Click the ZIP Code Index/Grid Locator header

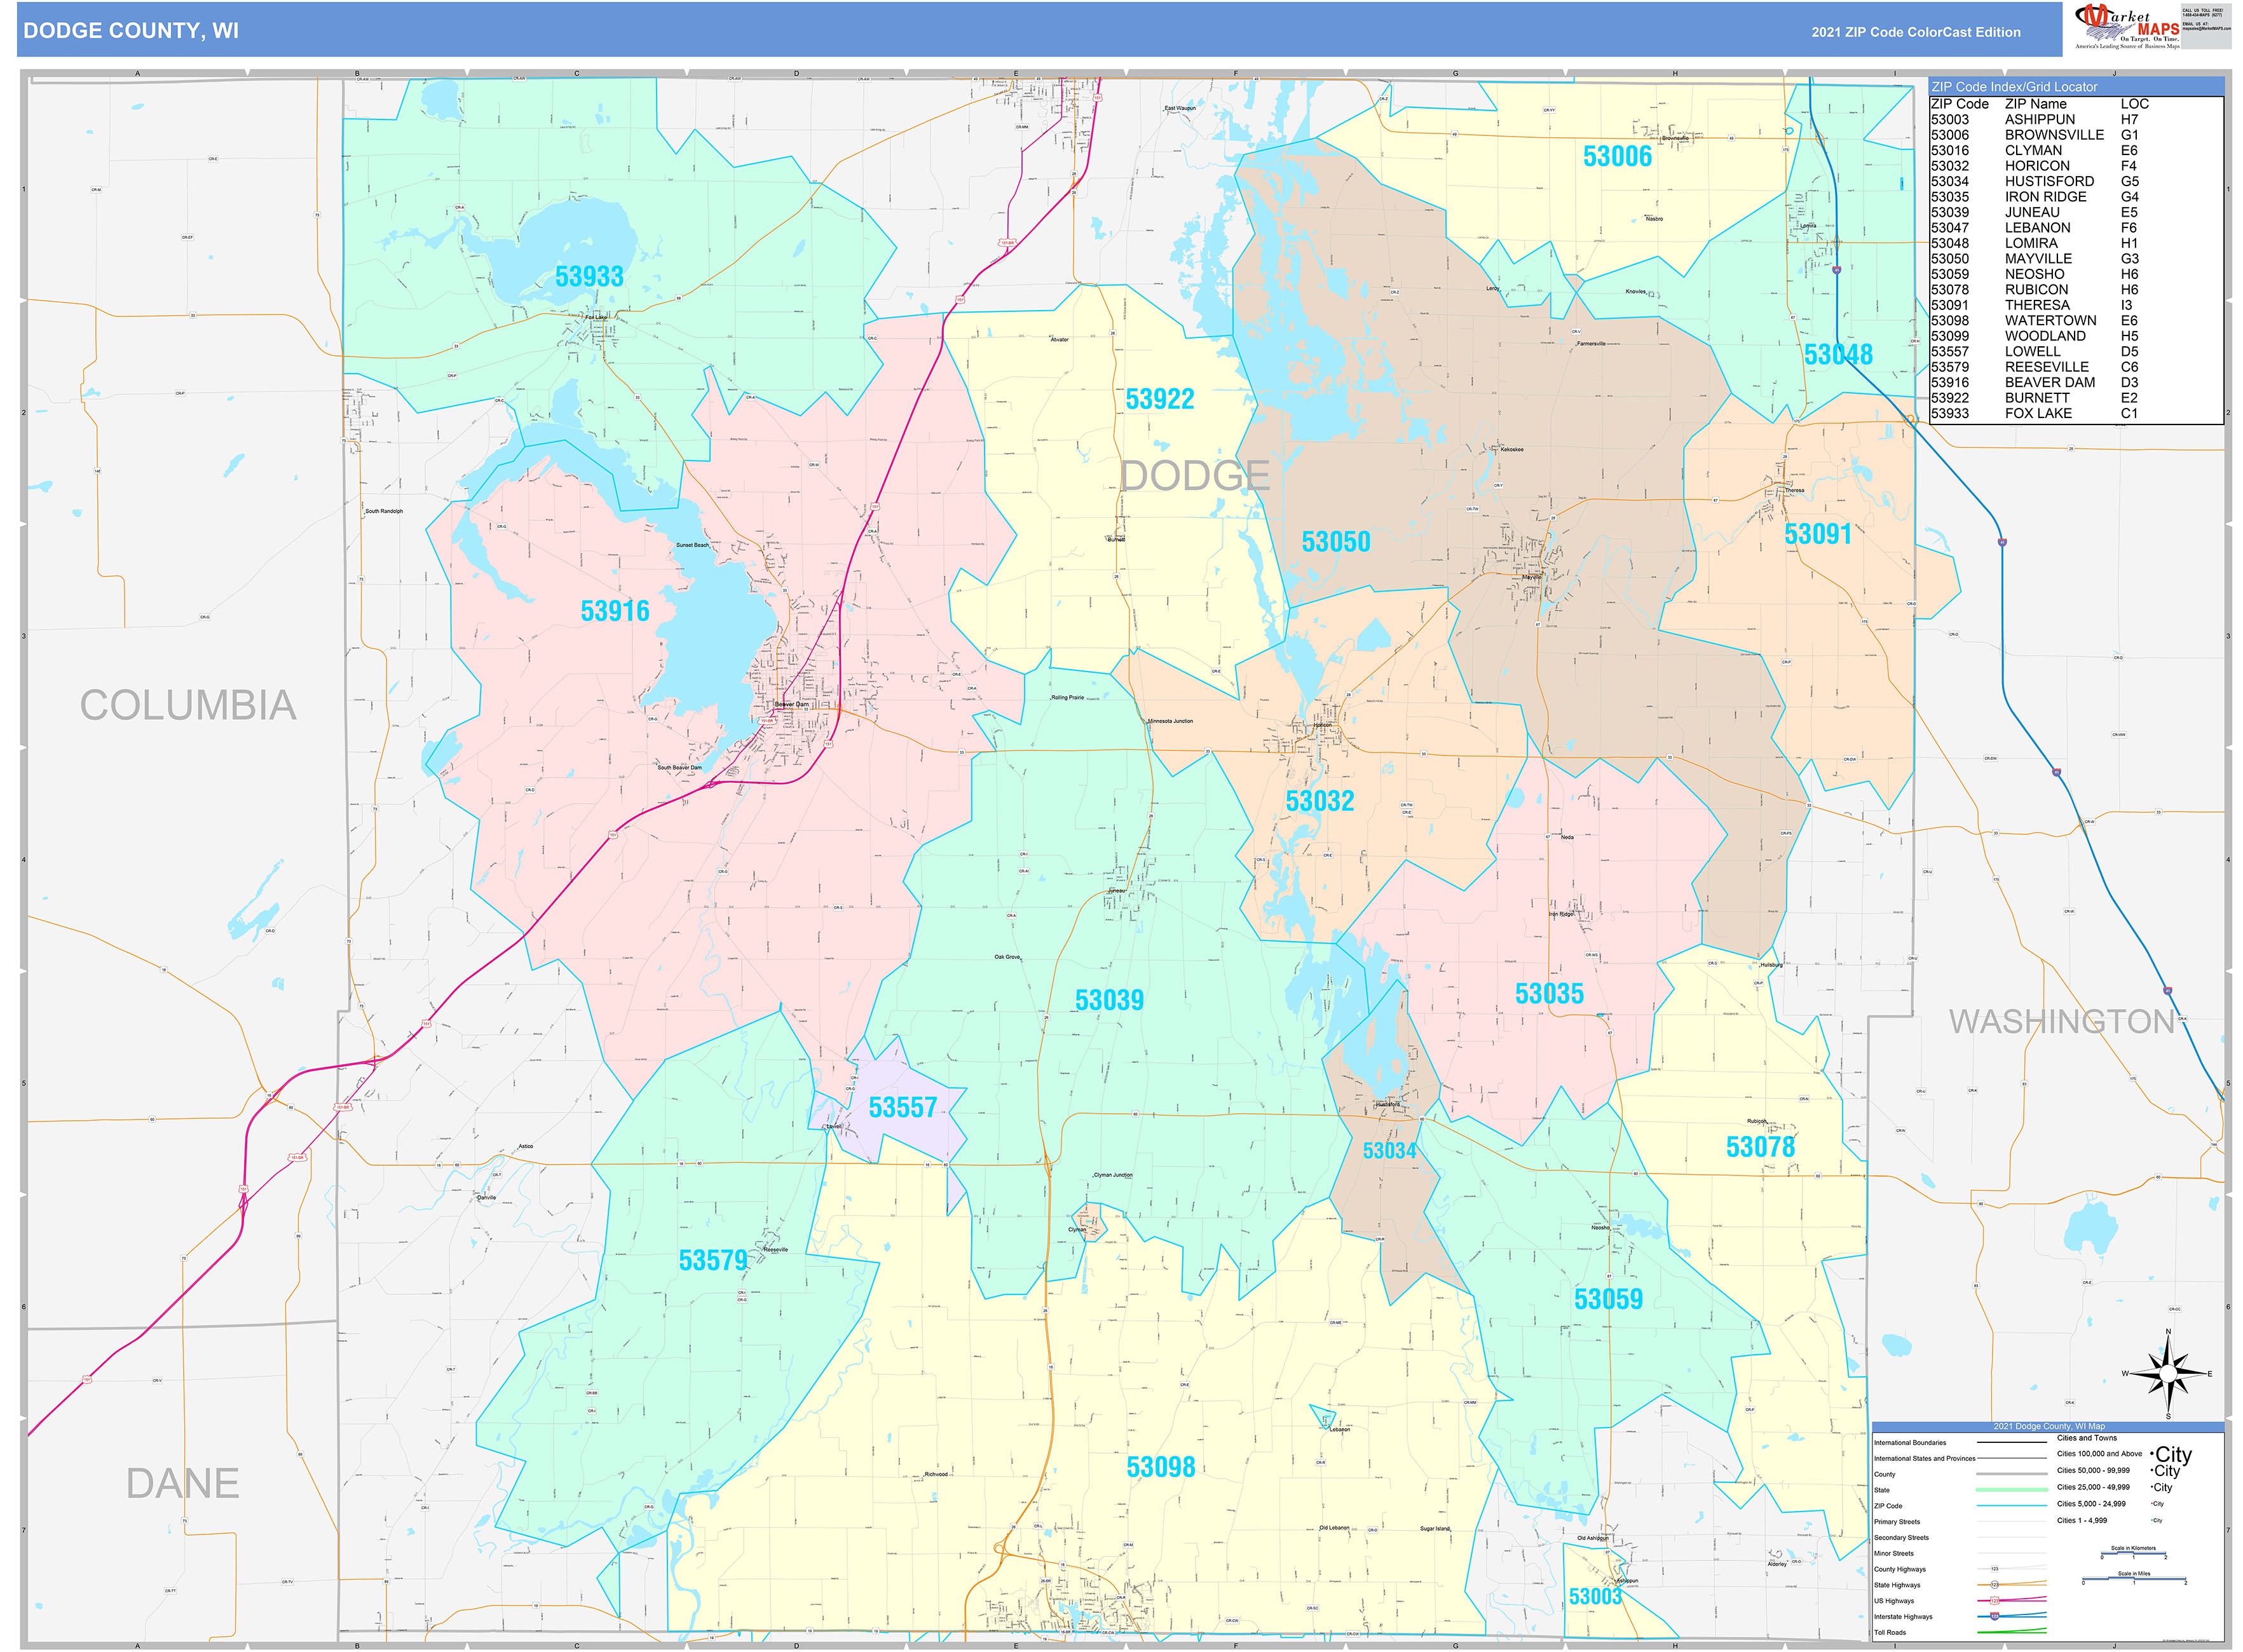2014,87
